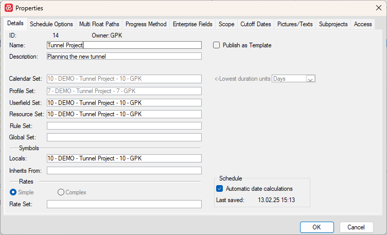Viewport: 387px width, 235px height.
Task: Confirm with the OK button
Action: pos(317,227)
